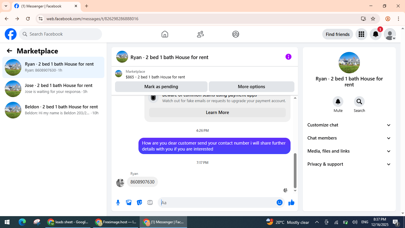The width and height of the screenshot is (405, 228).
Task: Open the Friends icon in top navigation
Action: 200,34
